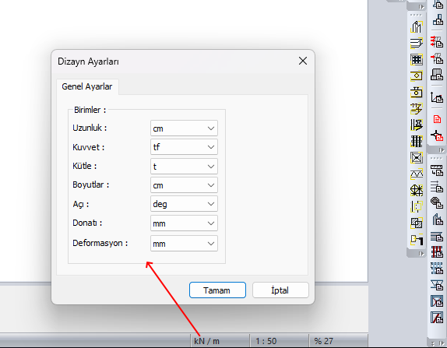Click the parallel arrows settings icon
447x348 pixels.
tap(437, 186)
